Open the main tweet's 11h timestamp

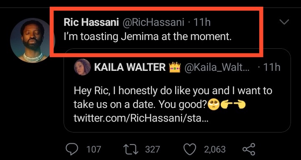coord(202,22)
